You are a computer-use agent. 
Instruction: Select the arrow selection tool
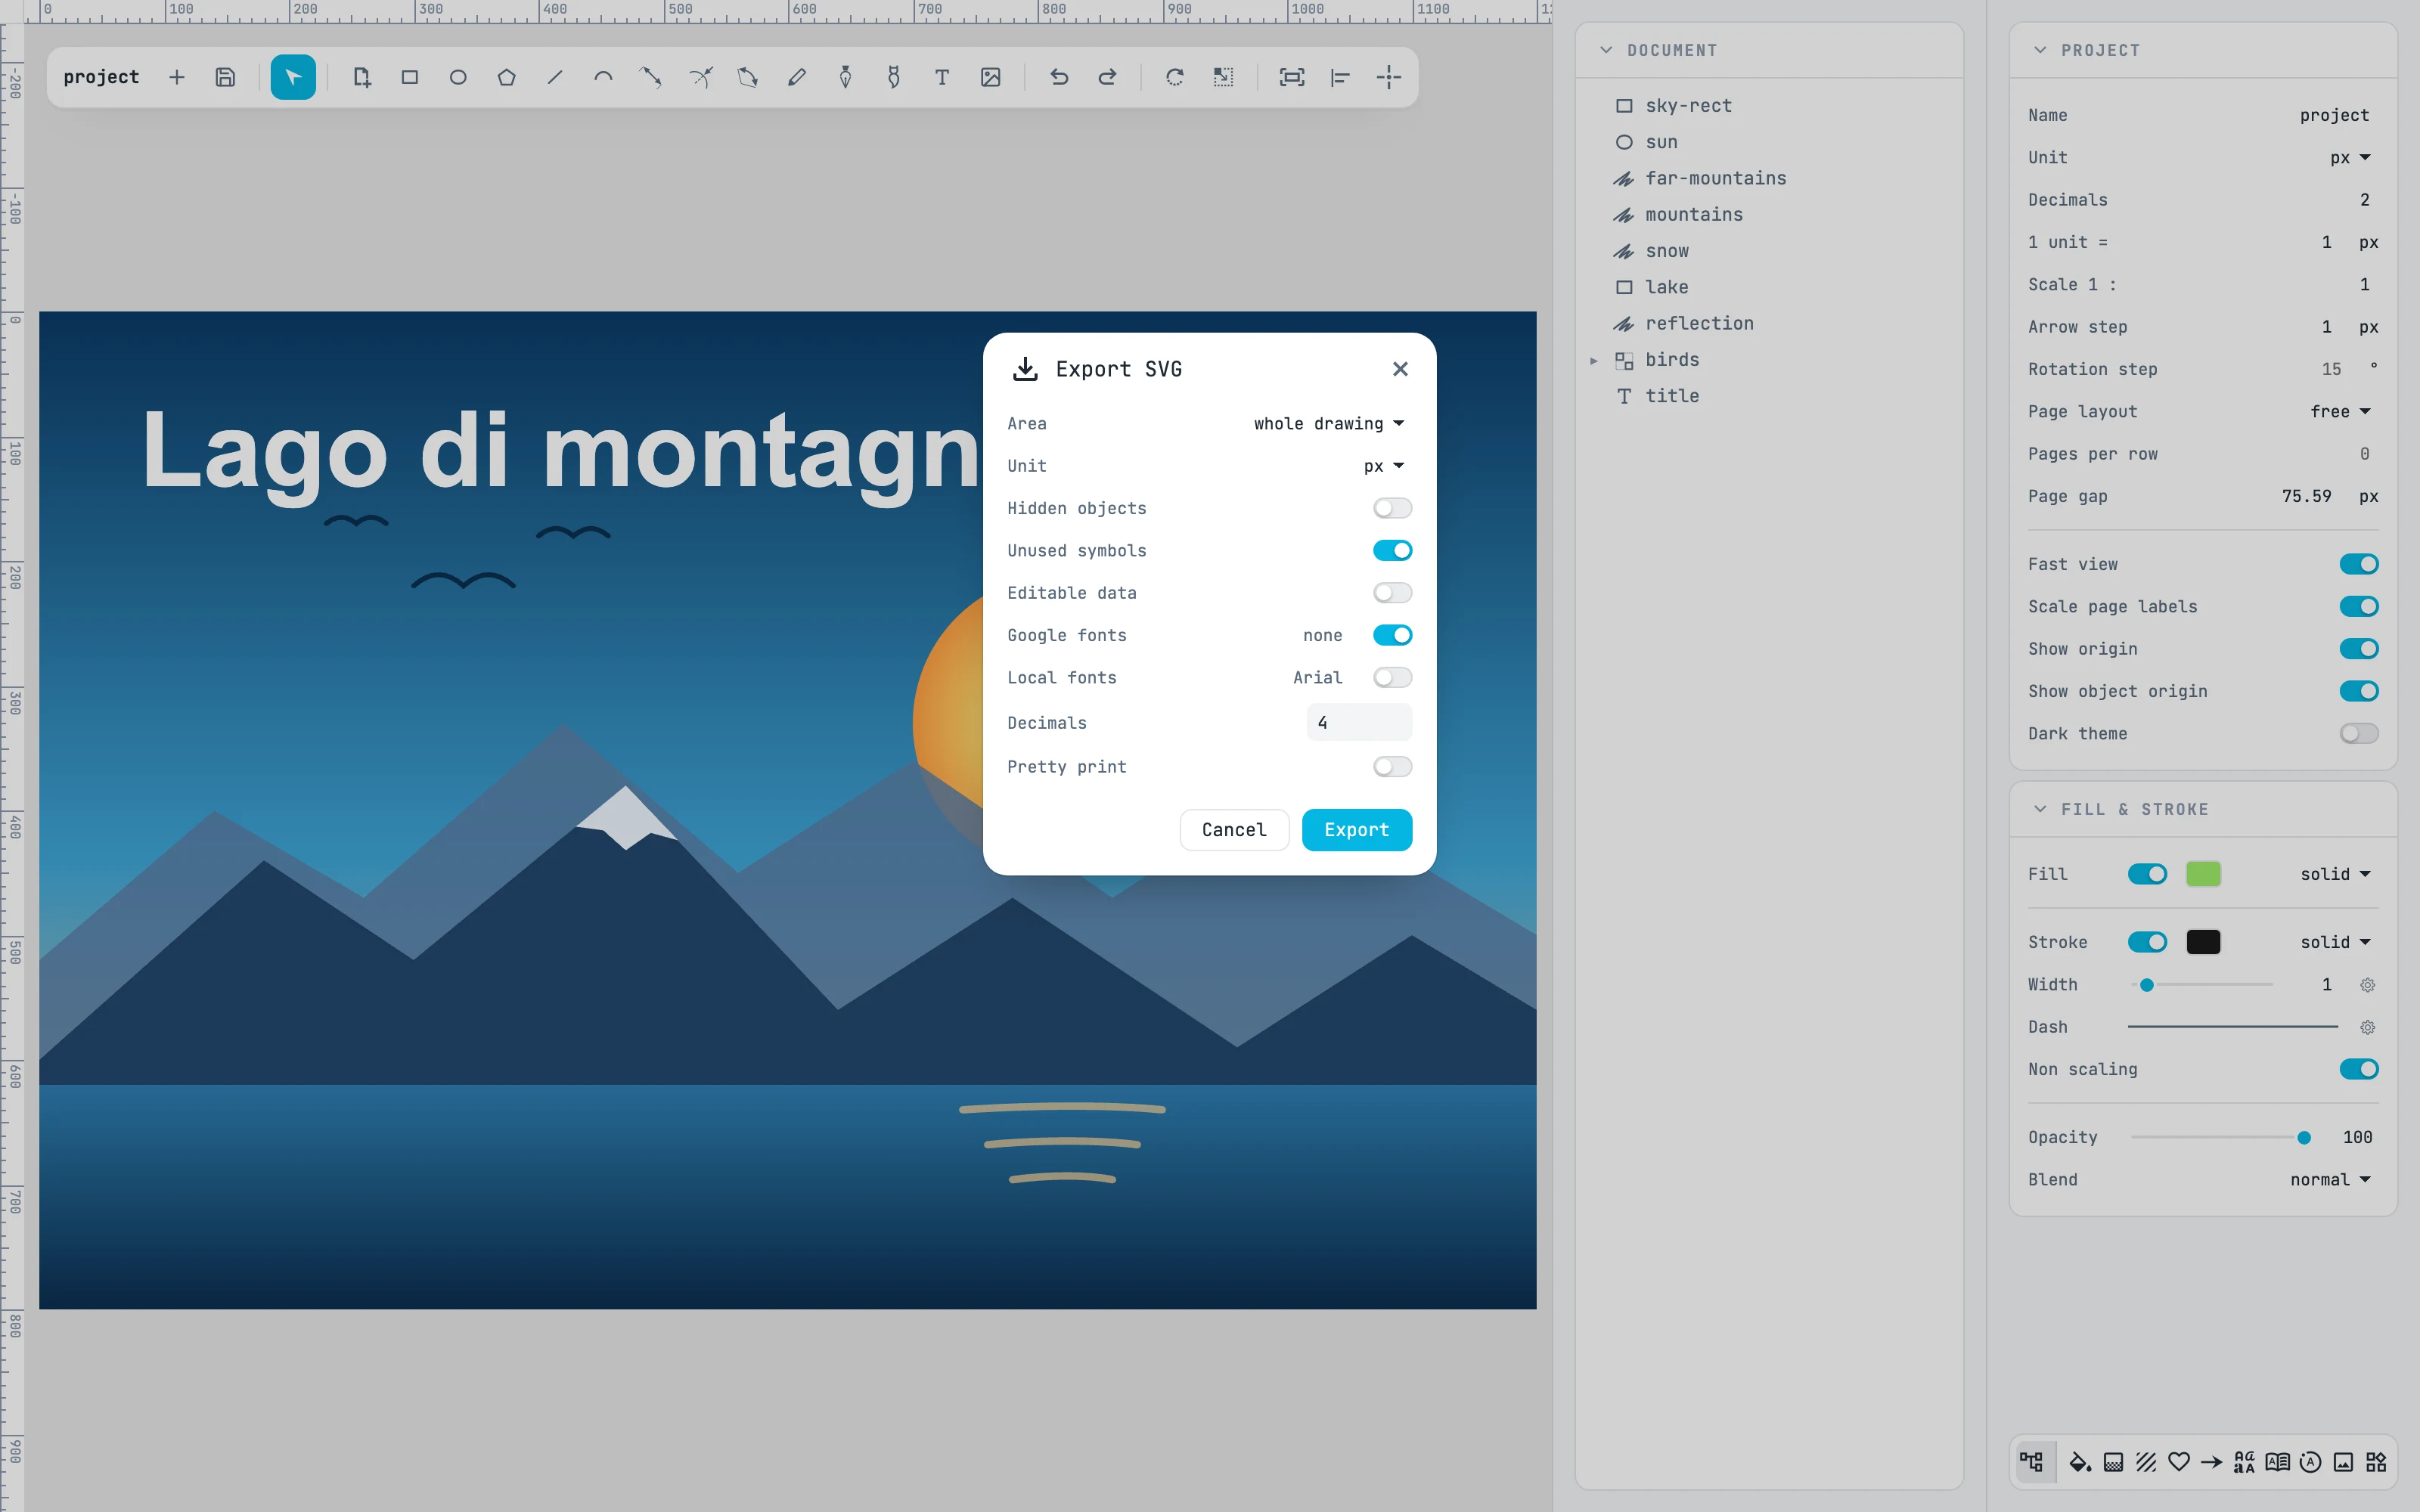coord(292,77)
